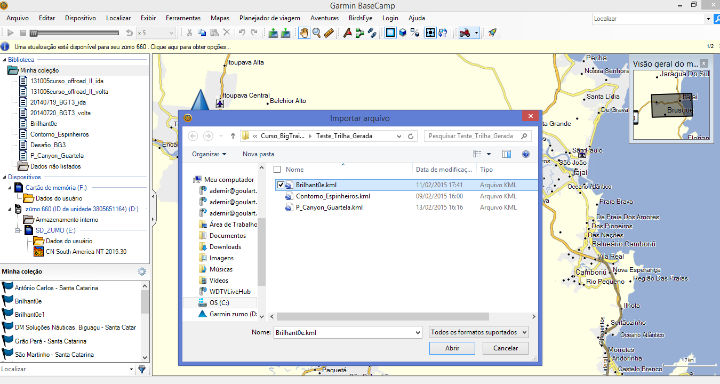Toggle the select-all checkbox beside Nome
Screen dimensions: 720x384
pos(277,170)
